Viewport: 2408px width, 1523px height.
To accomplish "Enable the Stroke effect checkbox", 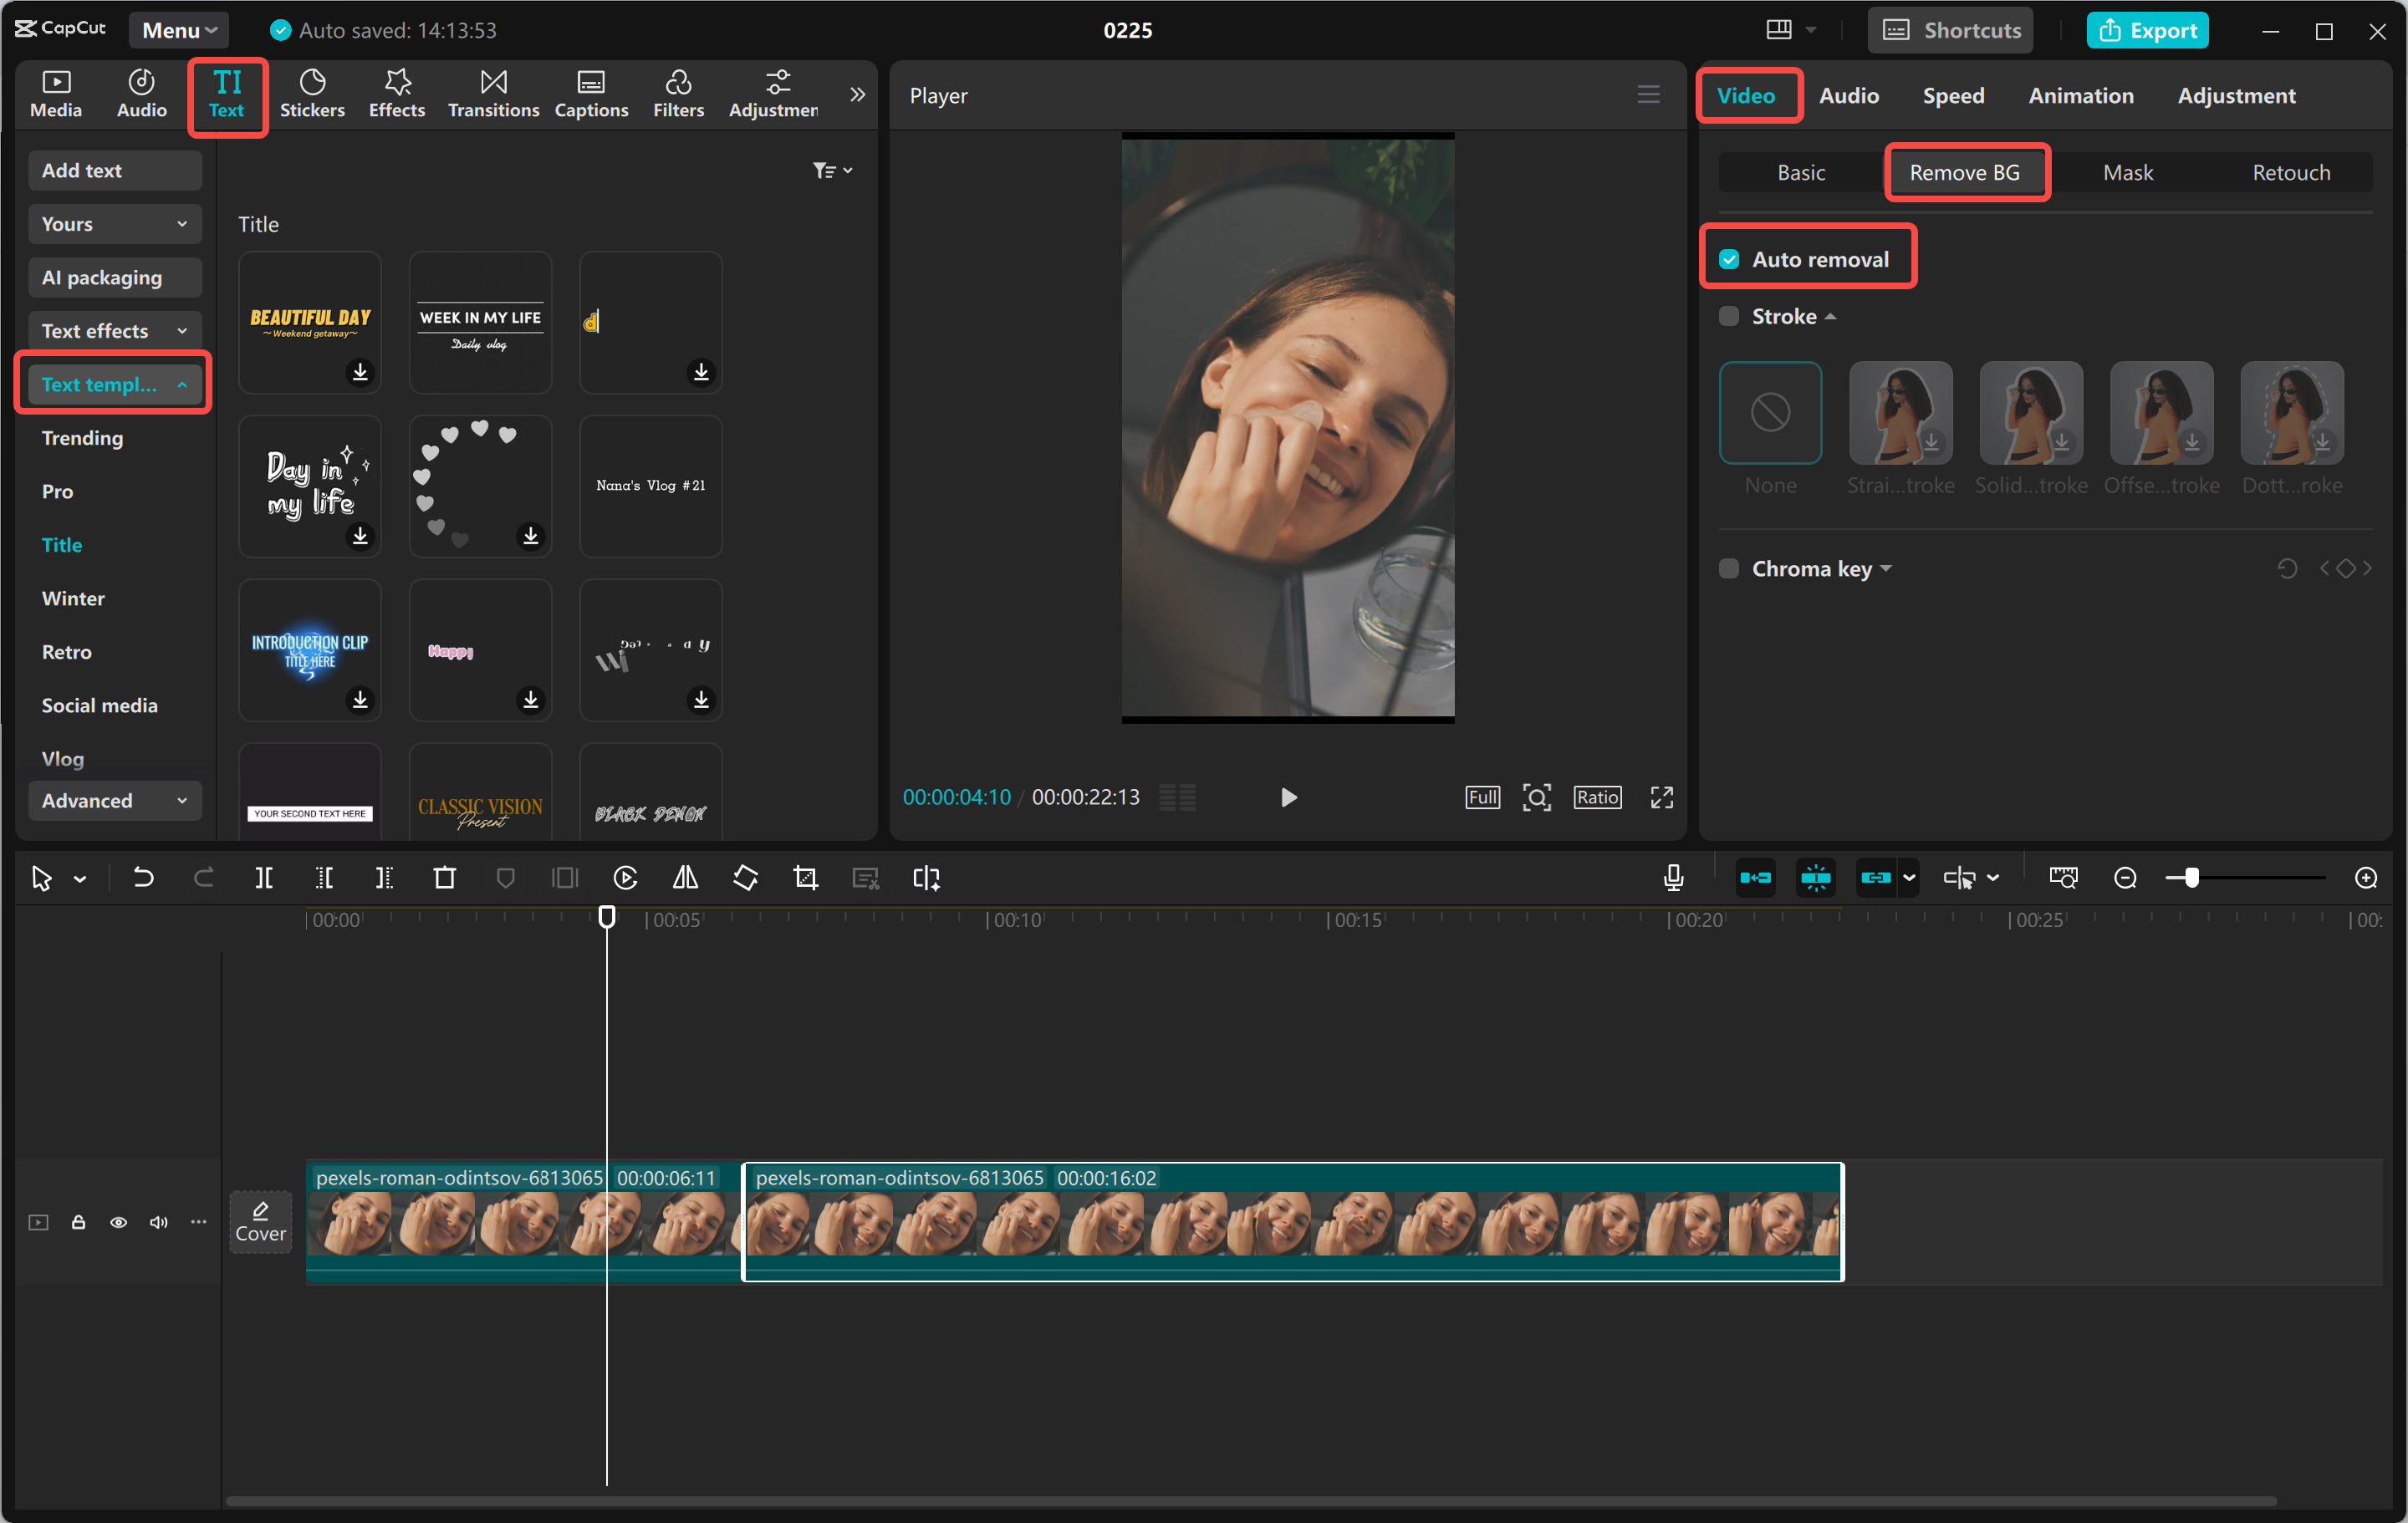I will pos(1729,315).
